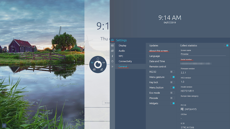Toggle the Menu gesture switch
Viewport: 230px width, 129px height.
172,77
